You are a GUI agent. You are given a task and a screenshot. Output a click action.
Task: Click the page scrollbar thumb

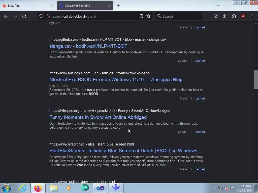coord(256,79)
